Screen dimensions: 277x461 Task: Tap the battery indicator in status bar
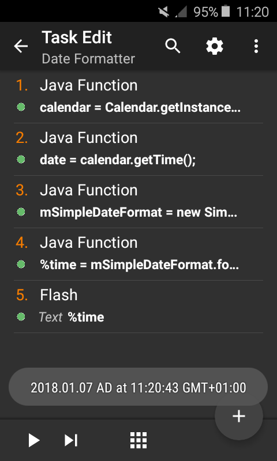pos(226,12)
